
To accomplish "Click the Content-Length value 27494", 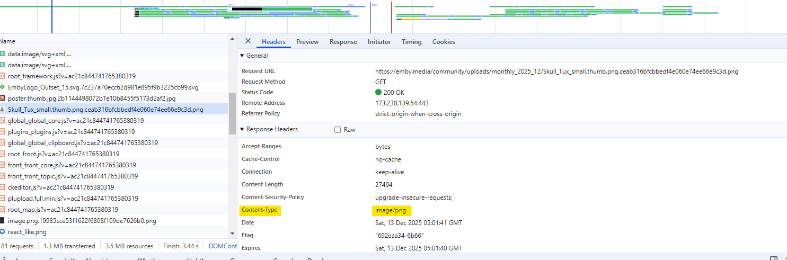I will [x=384, y=185].
